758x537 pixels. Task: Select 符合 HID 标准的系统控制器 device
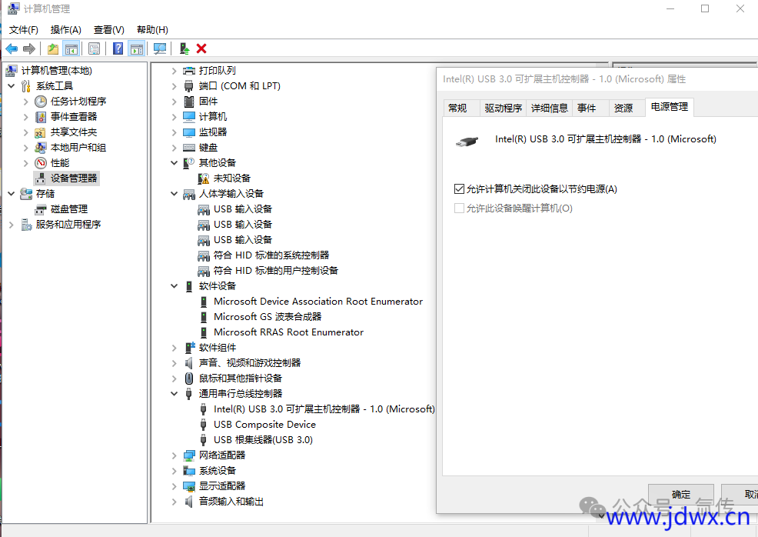click(x=271, y=255)
